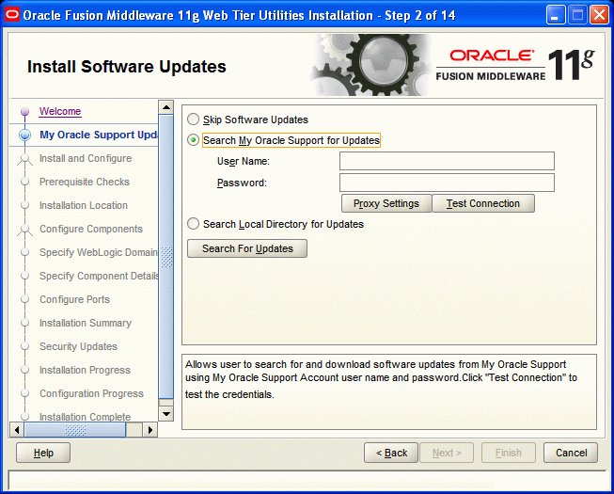Click the Install and Configure step
Screen dimensions: 614x494
[86, 158]
